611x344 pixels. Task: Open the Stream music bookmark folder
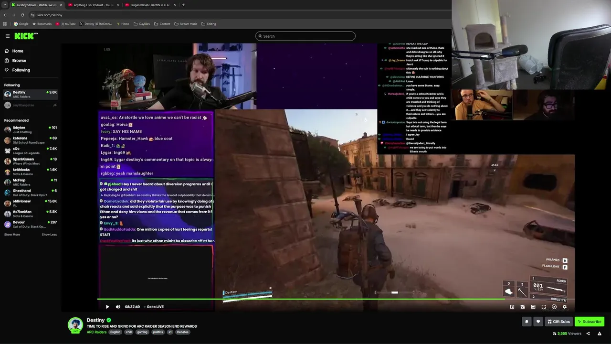pyautogui.click(x=186, y=24)
